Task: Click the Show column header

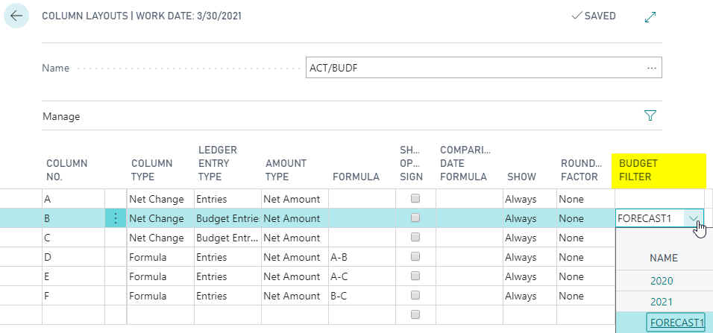Action: point(521,177)
